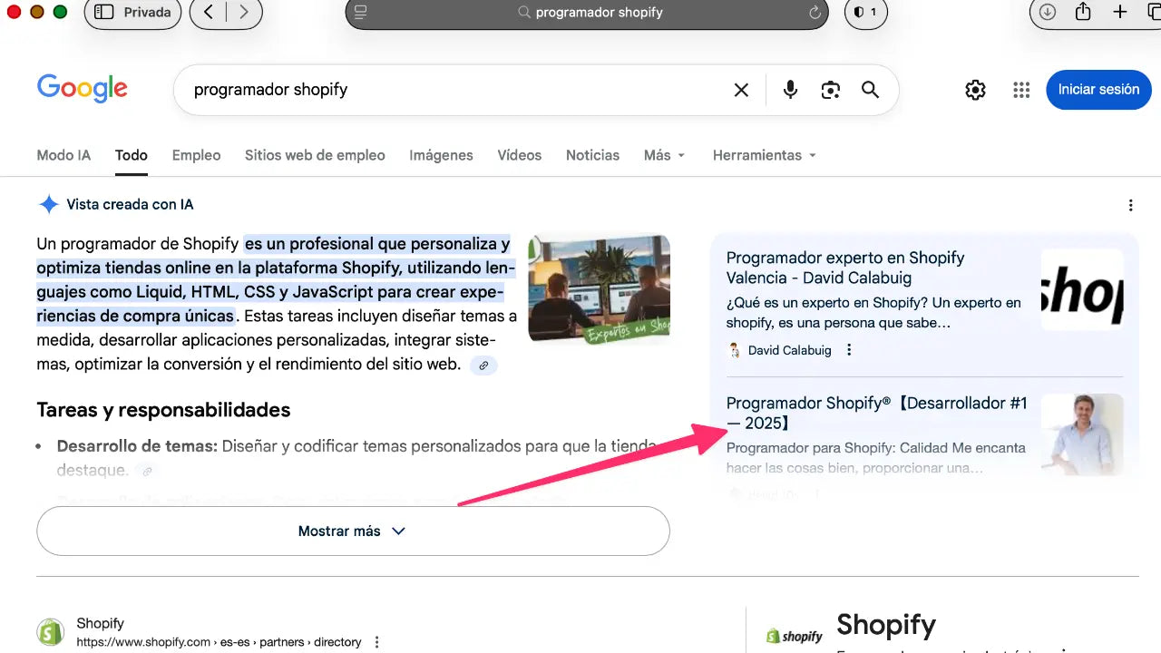Expand results with Mostrar más
Viewport: 1161px width, 653px height.
click(x=352, y=531)
